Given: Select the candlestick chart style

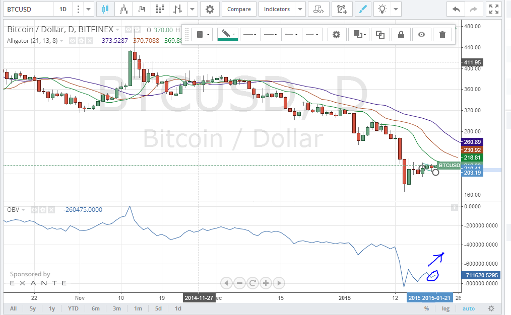Looking at the screenshot, I should click(x=105, y=9).
